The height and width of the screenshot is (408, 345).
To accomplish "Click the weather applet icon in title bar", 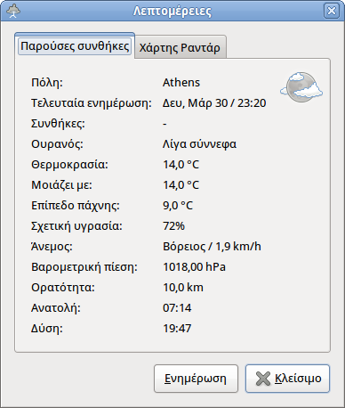I will [x=13, y=12].
